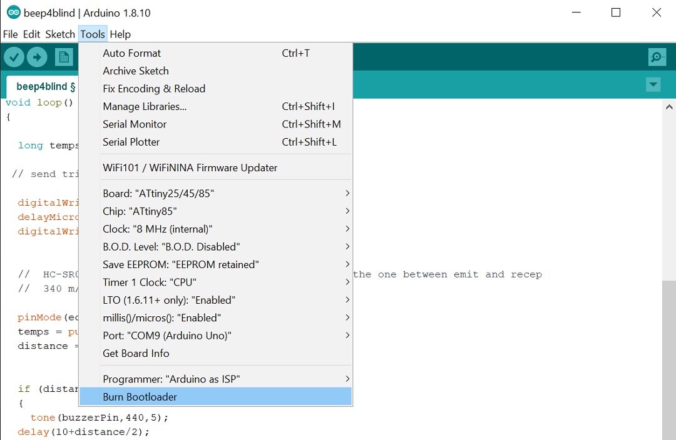This screenshot has width=676, height=440.
Task: Expand Programmer: "Arduino as ISP" submenu
Action: pos(215,379)
